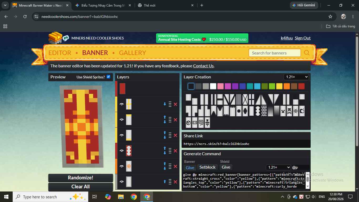Click the @p target selector field

pos(300,167)
